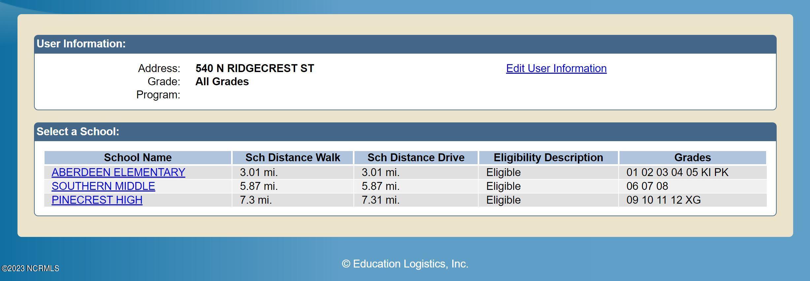
Task: Click the Edit User Information link
Action: [x=556, y=68]
